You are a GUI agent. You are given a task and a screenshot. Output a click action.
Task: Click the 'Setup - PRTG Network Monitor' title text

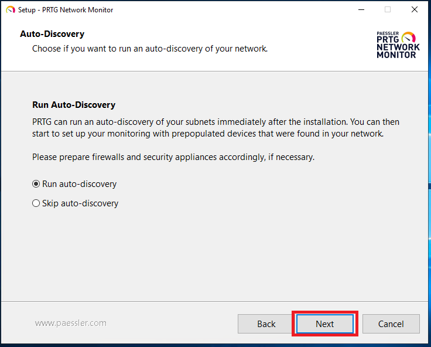66,10
